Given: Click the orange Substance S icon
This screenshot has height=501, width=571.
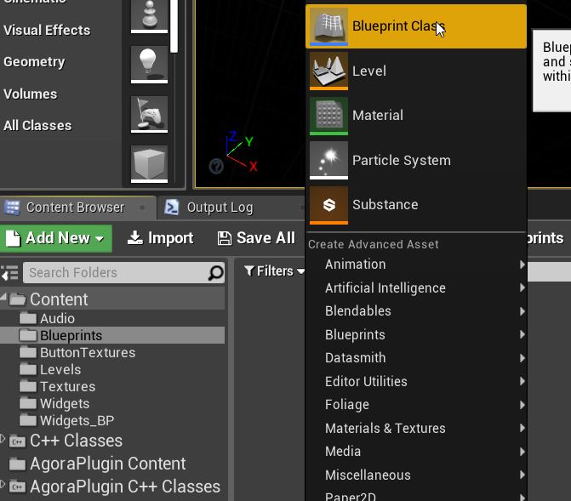Looking at the screenshot, I should [x=328, y=205].
